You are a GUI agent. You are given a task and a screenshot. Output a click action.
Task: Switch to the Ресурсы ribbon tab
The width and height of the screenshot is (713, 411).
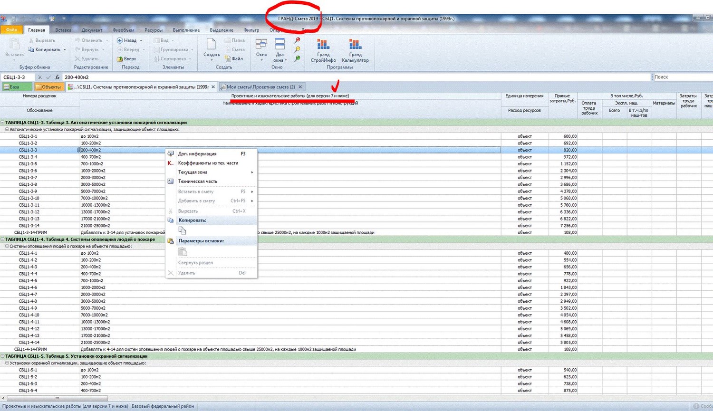click(153, 30)
